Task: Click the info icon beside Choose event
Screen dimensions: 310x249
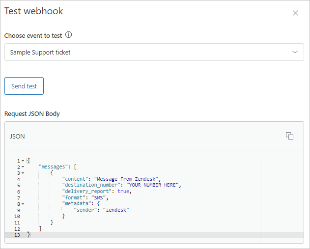Action: pyautogui.click(x=69, y=35)
